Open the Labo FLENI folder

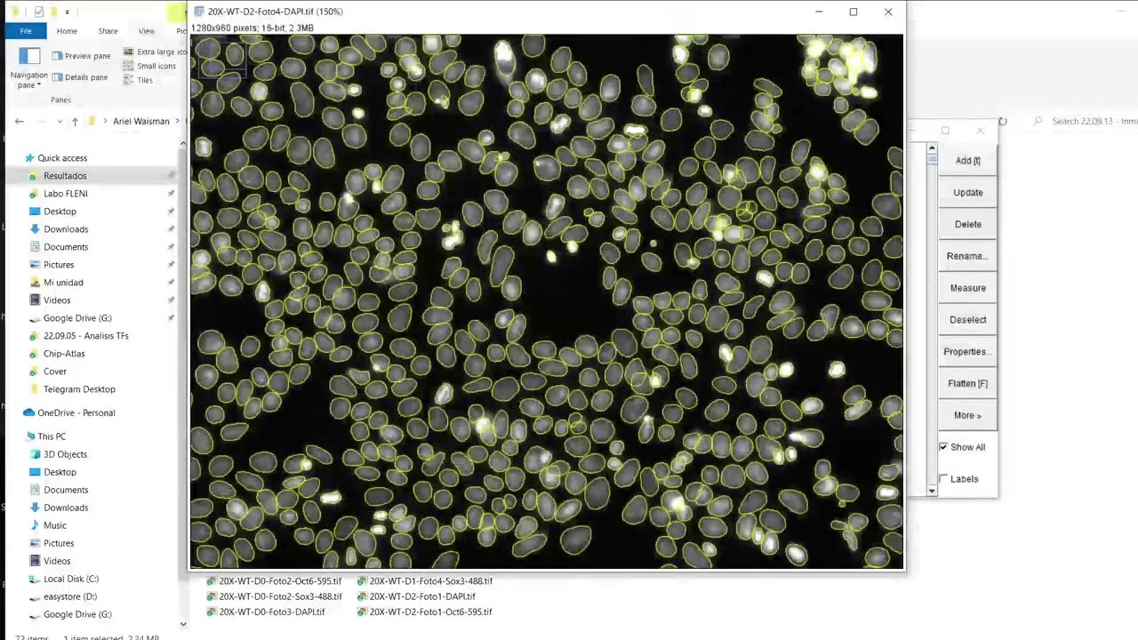65,194
